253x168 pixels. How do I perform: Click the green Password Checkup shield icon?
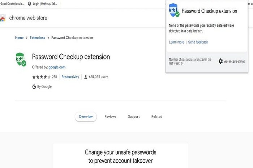coord(21,60)
